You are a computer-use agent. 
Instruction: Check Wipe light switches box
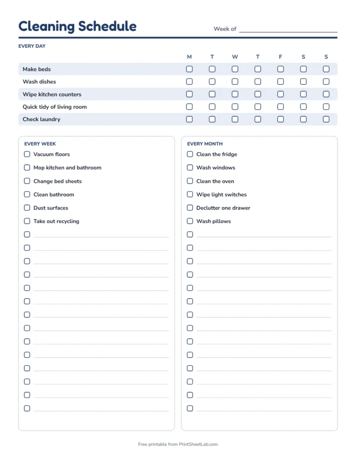190,194
